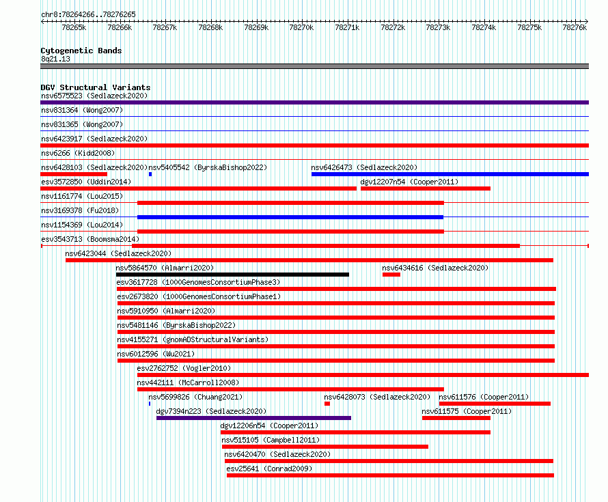Open nsv3169378 (Fu2018) label
Image resolution: width=608 pixels, height=502 pixels.
tap(80, 210)
